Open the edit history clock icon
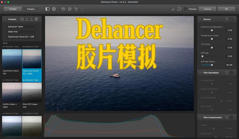 63,9
